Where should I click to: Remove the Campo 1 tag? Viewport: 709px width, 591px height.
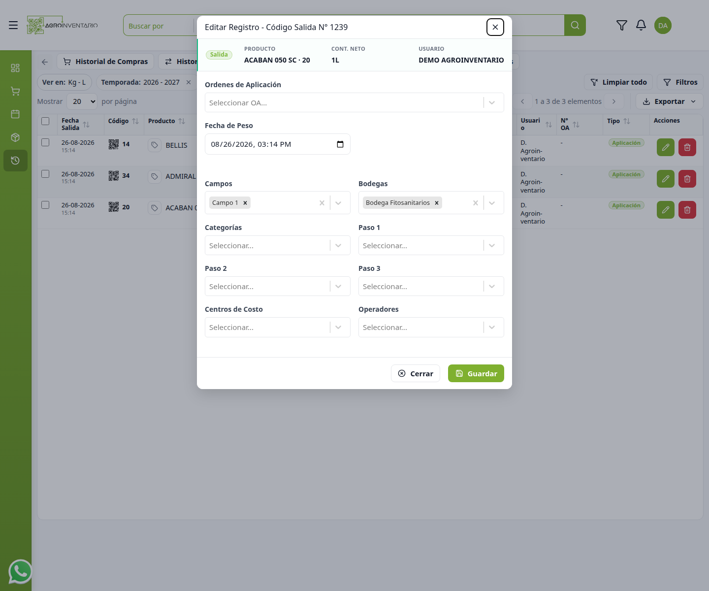(245, 203)
